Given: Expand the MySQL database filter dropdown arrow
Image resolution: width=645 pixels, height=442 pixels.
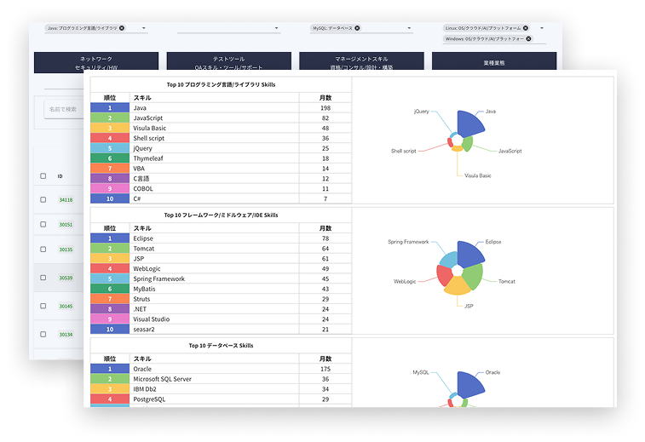Looking at the screenshot, I should pyautogui.click(x=409, y=29).
